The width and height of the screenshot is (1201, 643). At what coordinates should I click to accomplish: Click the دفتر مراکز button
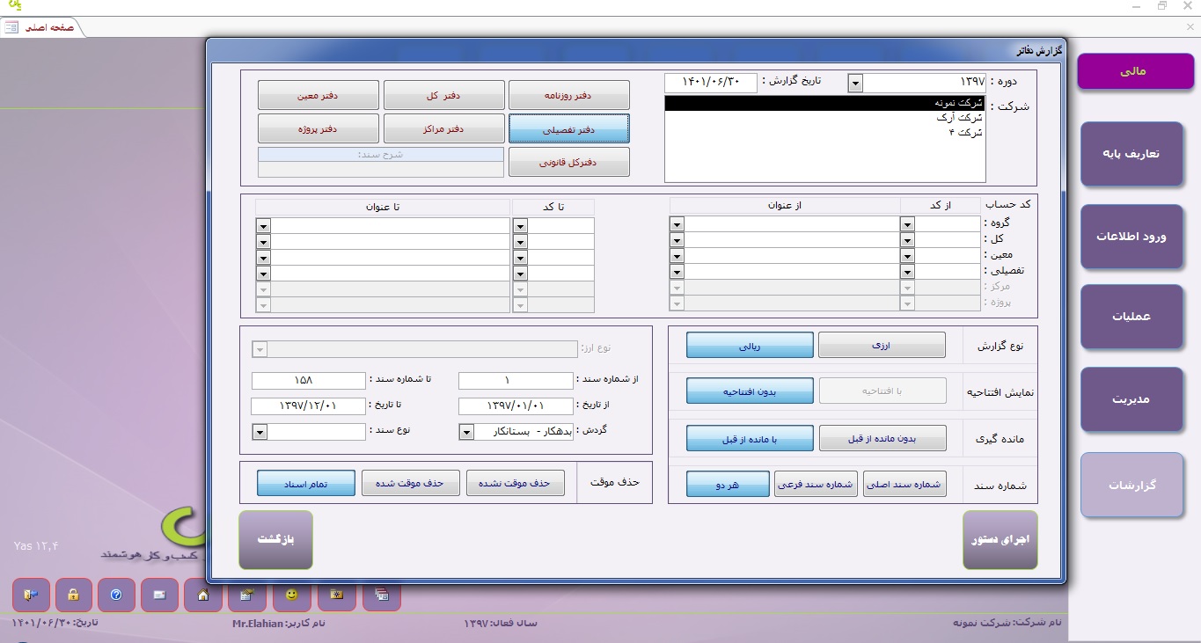444,128
